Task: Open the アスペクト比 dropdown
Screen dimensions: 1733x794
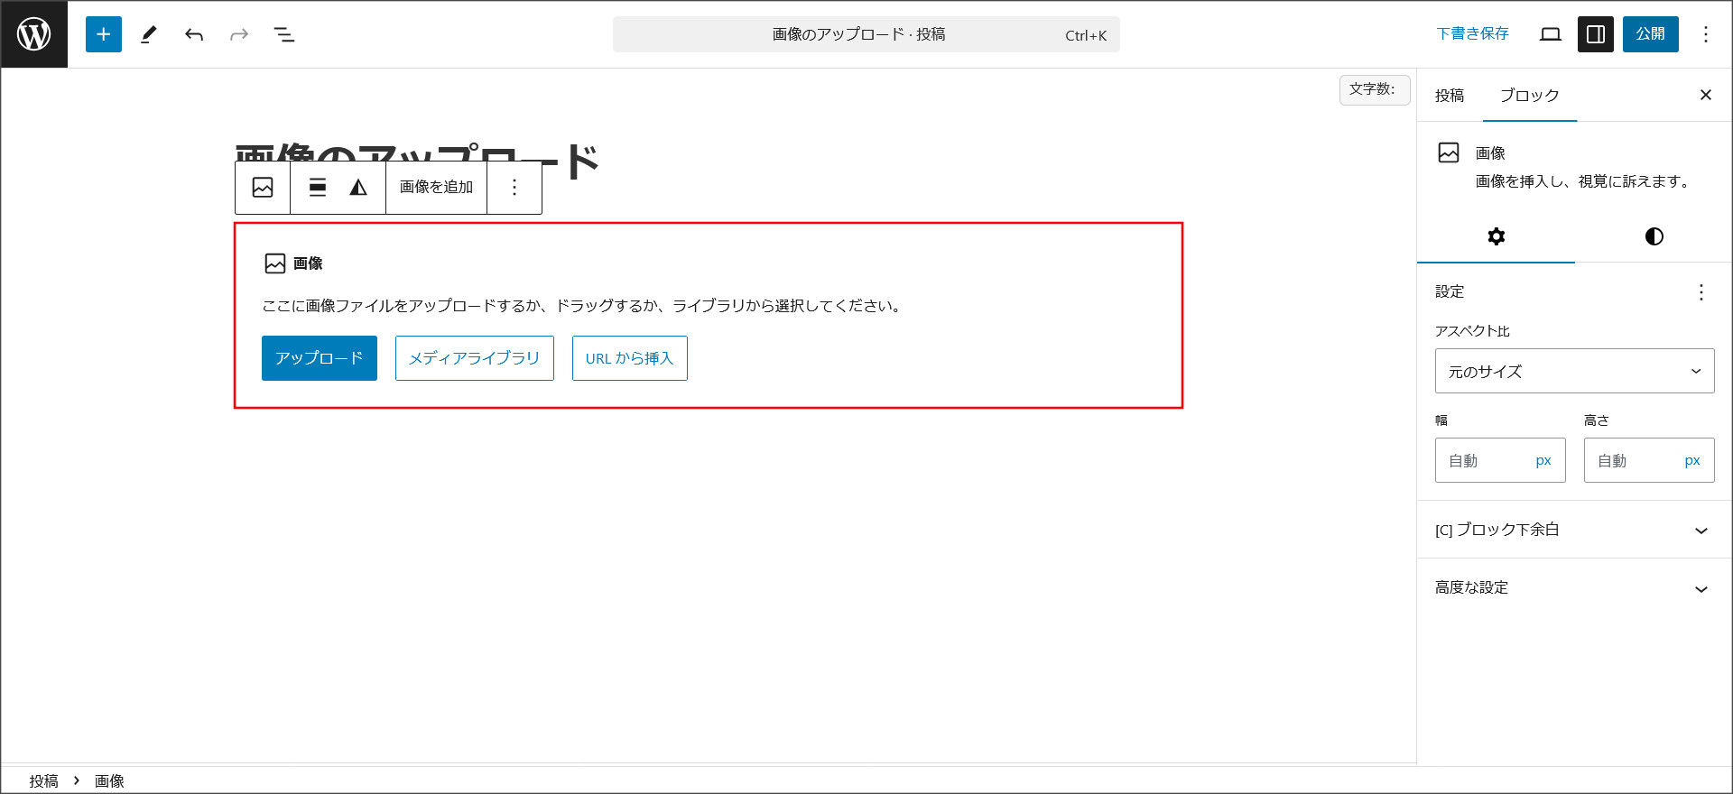Action: click(x=1574, y=371)
